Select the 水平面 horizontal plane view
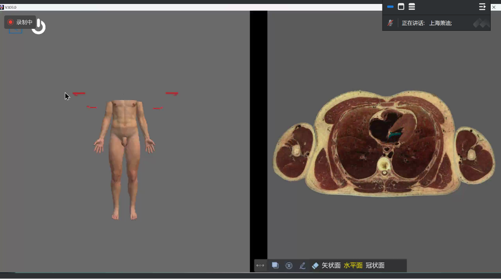The width and height of the screenshot is (501, 279). [x=353, y=266]
